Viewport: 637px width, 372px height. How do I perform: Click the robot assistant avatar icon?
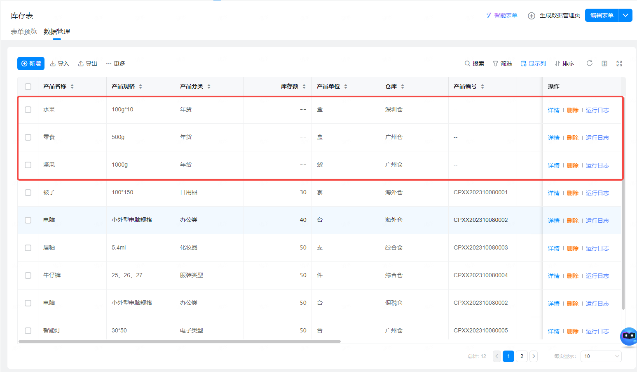tap(629, 337)
